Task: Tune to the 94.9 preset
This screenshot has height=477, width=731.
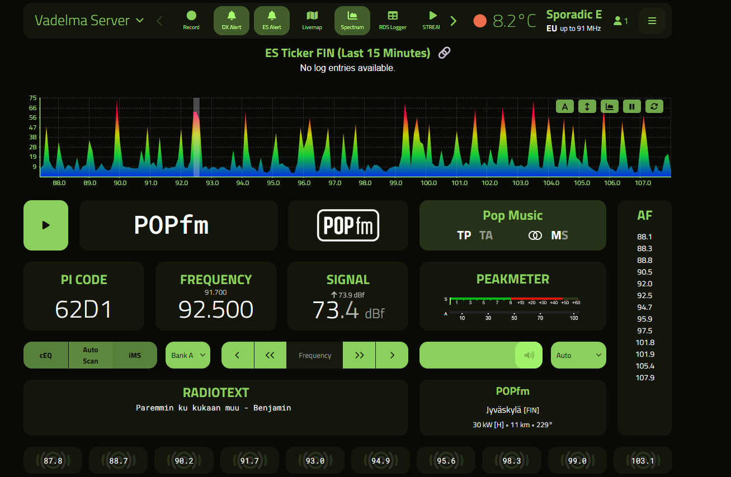Action: pyautogui.click(x=380, y=461)
